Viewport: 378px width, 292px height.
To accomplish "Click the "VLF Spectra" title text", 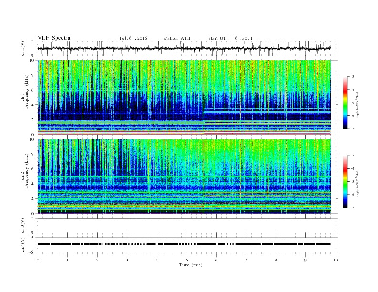I will tap(54, 38).
